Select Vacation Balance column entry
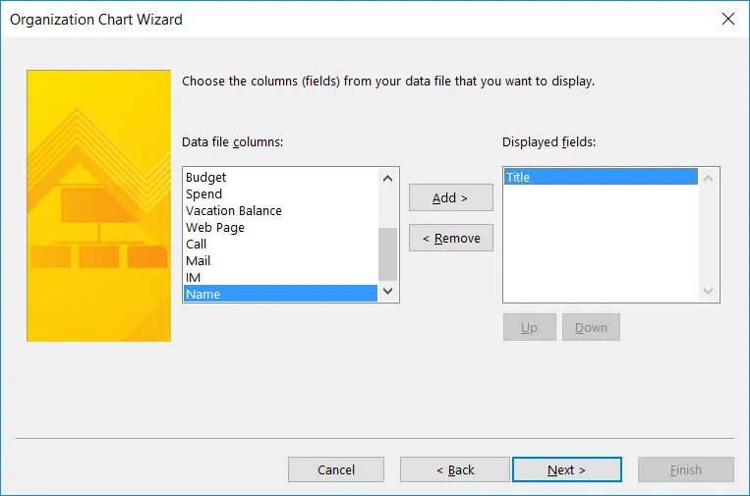This screenshot has width=750, height=496. (x=280, y=211)
